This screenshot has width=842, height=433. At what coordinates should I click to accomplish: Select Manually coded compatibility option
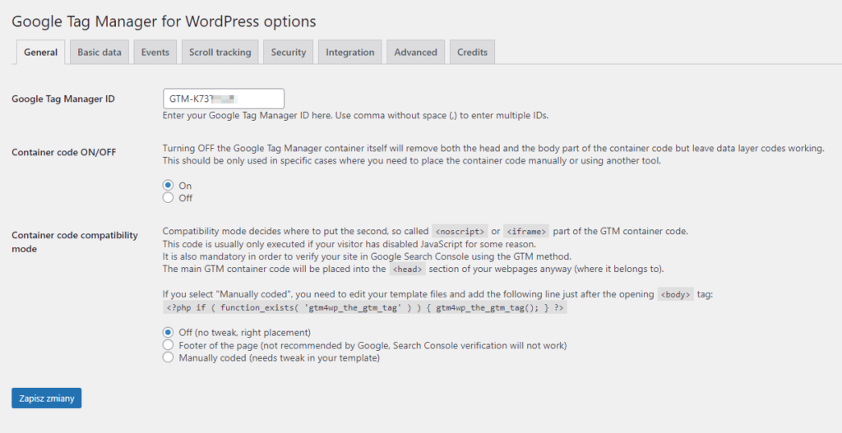tap(168, 357)
